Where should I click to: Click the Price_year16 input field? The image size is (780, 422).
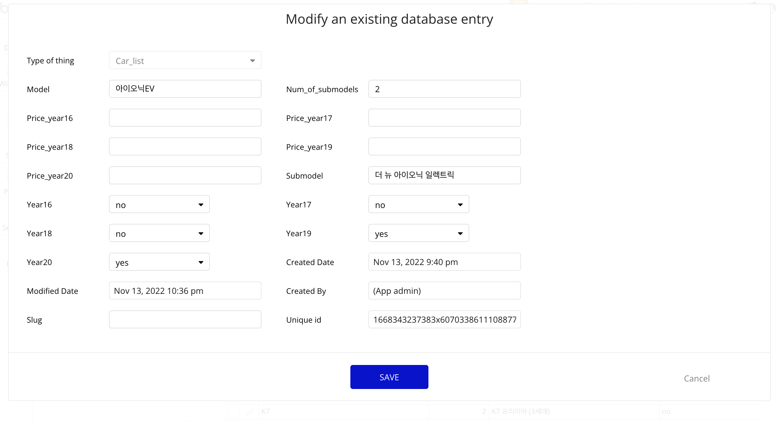185,118
